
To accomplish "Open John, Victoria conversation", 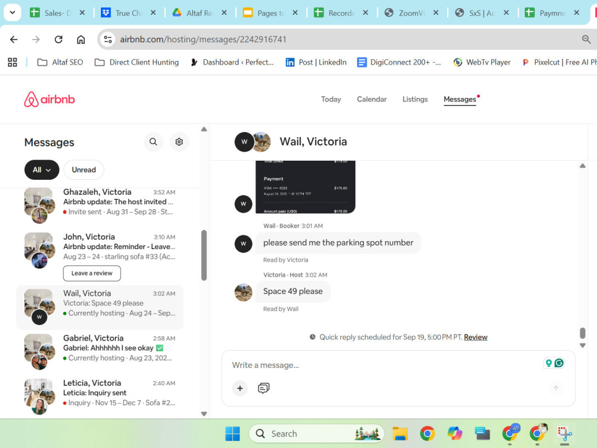I will pos(100,256).
